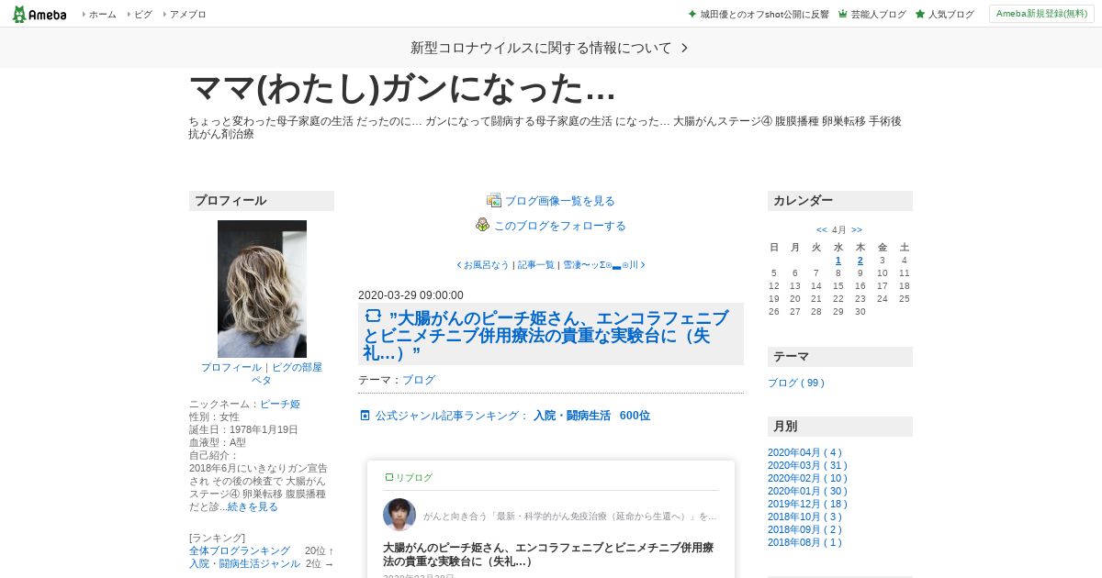
Task: Open theme ブログ ( 99 ) link
Action: 796,383
